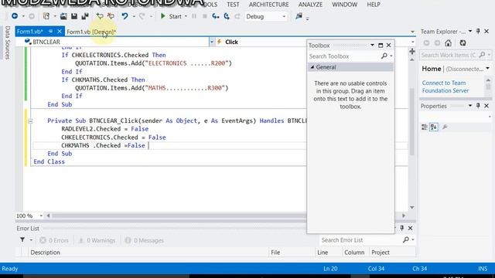Image resolution: width=495 pixels, height=278 pixels.
Task: Click the Search Toolbox magnifier icon
Action: click(384, 56)
